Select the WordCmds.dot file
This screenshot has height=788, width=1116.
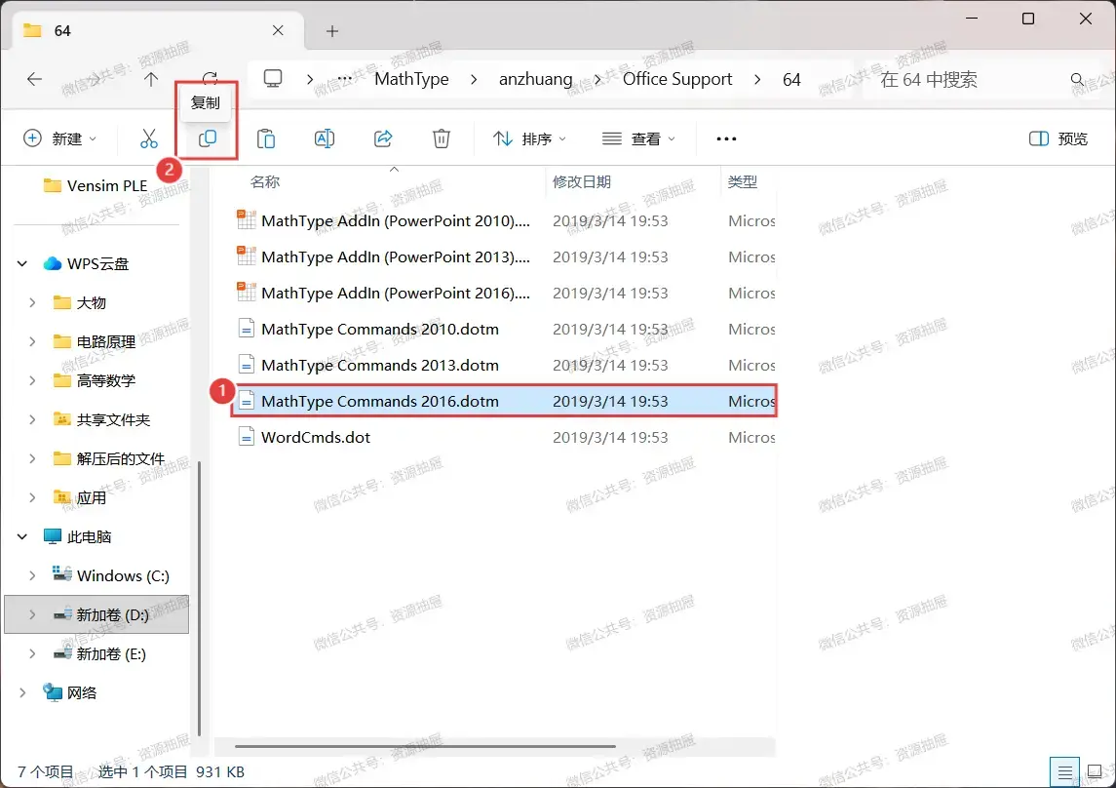pos(505,437)
